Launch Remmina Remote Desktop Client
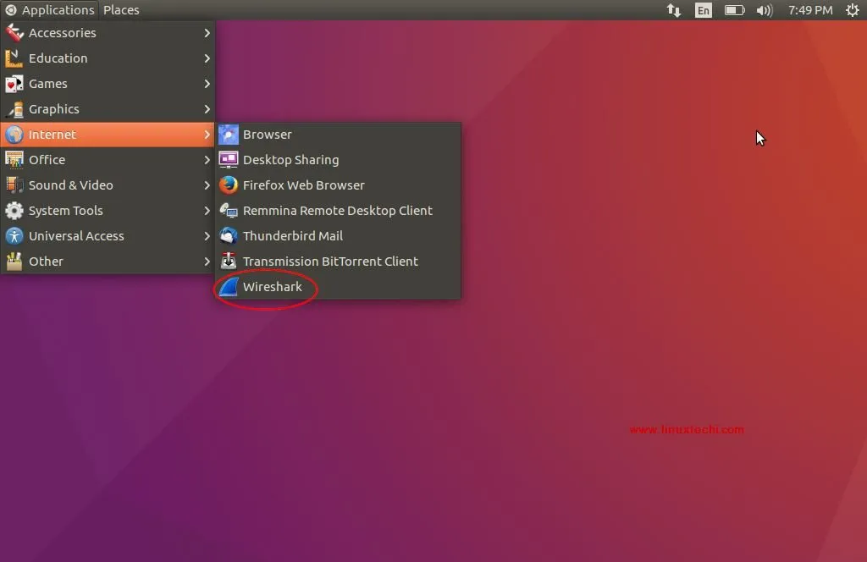 [x=337, y=210]
